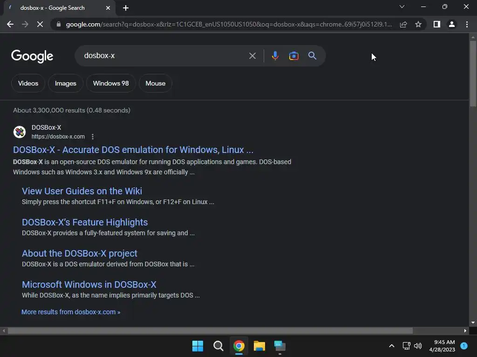Open DOSBox-X Accurate DOS emulation result
This screenshot has height=357, width=477.
(133, 150)
